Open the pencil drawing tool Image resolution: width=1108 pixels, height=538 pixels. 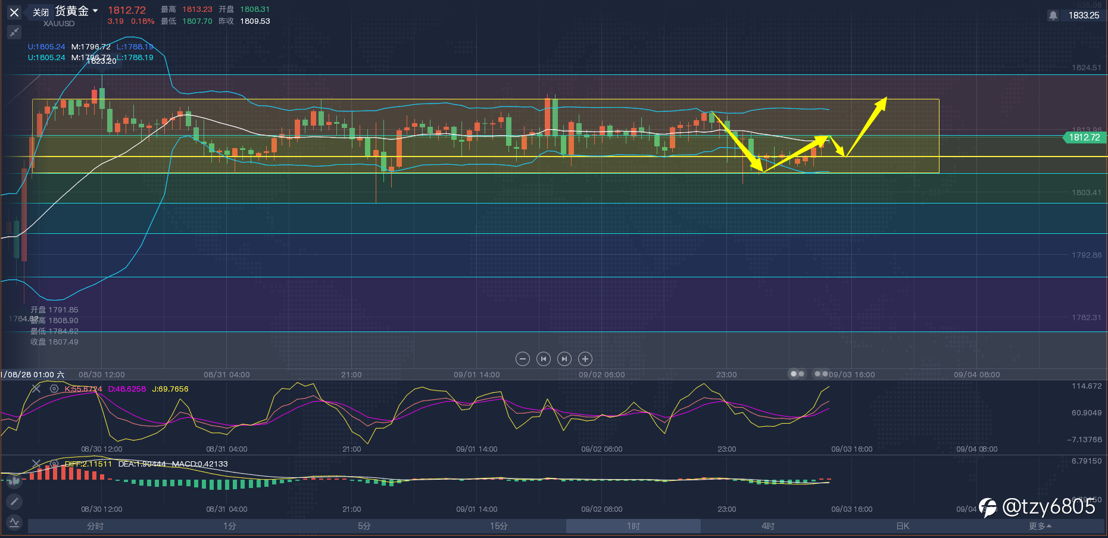[14, 502]
